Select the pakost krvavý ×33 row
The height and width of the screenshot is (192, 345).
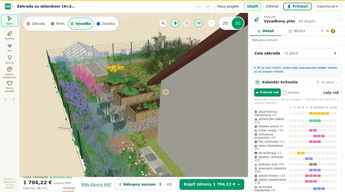[296, 176]
